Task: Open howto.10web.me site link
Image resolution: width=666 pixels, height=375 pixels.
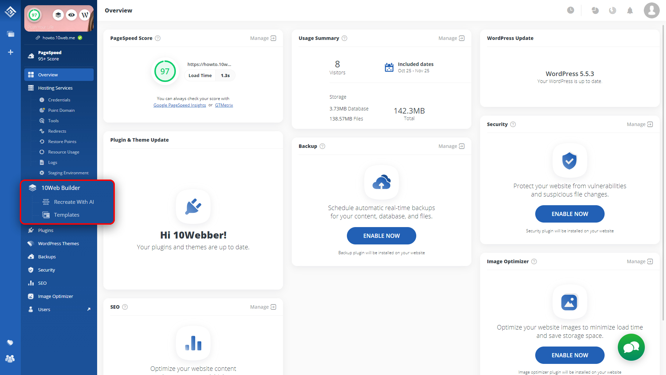Action: pos(59,38)
